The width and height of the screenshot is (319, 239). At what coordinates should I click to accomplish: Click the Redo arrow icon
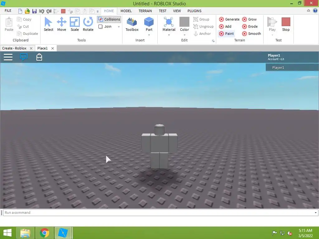click(x=49, y=11)
